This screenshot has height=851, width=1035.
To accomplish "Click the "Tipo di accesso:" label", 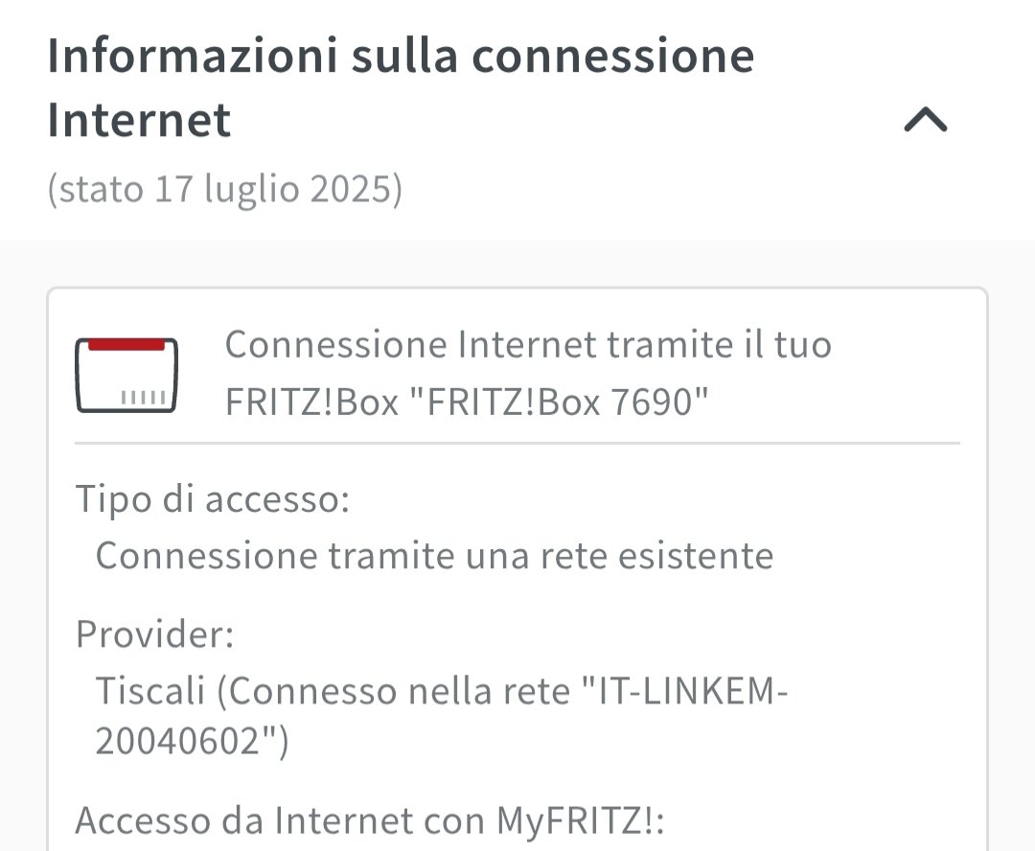I will (x=212, y=499).
